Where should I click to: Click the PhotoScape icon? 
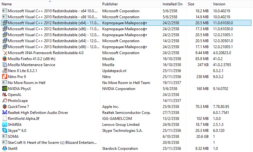5,100
